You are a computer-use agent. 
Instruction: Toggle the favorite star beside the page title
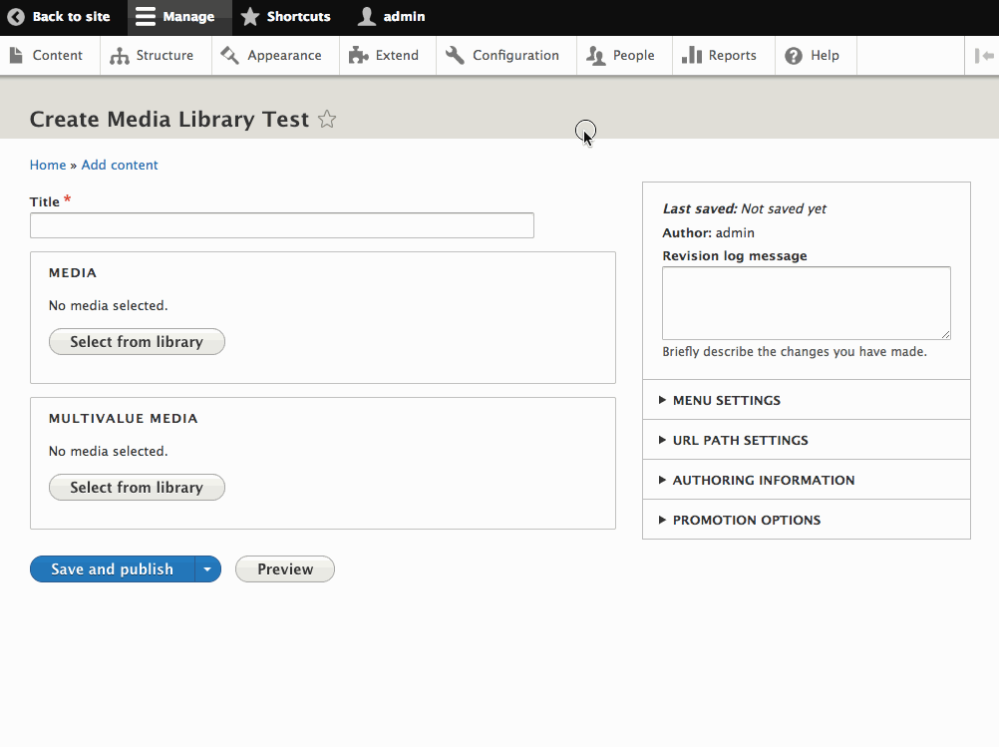327,119
